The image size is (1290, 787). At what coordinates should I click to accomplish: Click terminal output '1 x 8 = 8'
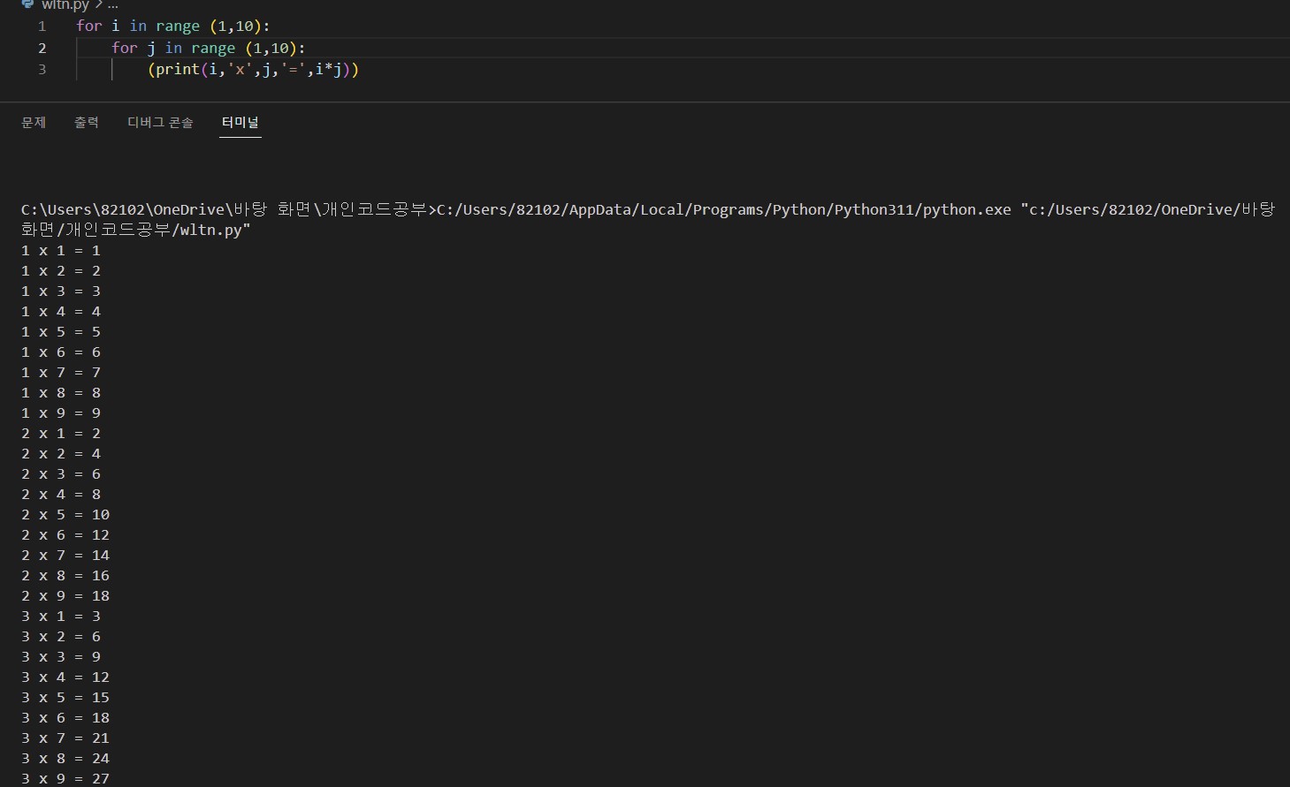[61, 393]
